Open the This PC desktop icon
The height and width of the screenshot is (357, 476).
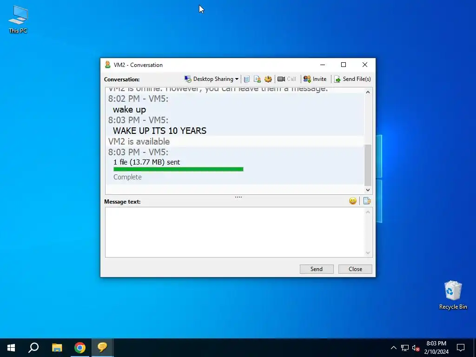point(18,20)
